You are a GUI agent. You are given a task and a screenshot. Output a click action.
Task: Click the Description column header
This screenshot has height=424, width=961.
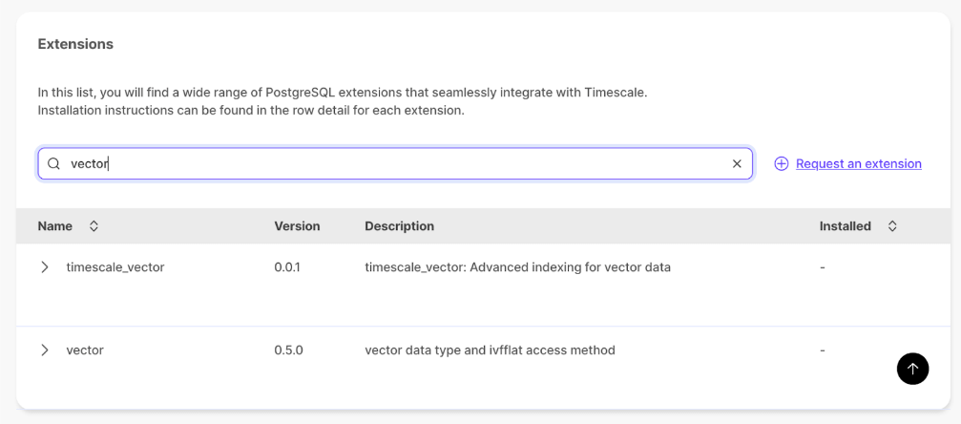pos(399,226)
